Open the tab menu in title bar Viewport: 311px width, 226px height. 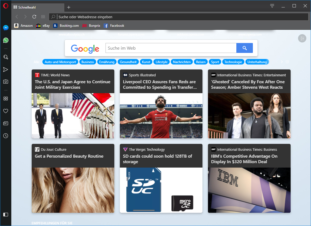click(x=272, y=6)
